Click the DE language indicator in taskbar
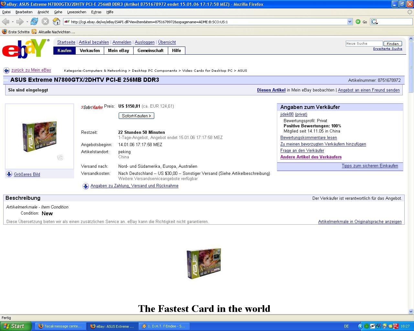 point(346,326)
